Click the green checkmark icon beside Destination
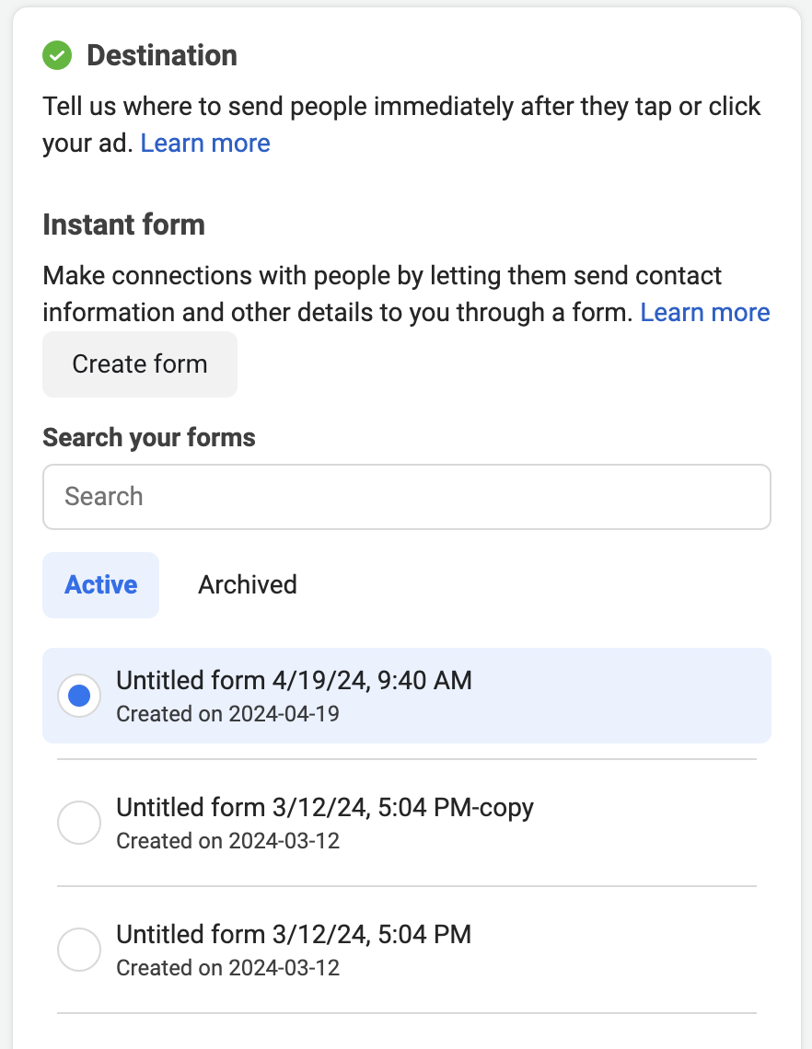This screenshot has width=812, height=1049. click(57, 55)
